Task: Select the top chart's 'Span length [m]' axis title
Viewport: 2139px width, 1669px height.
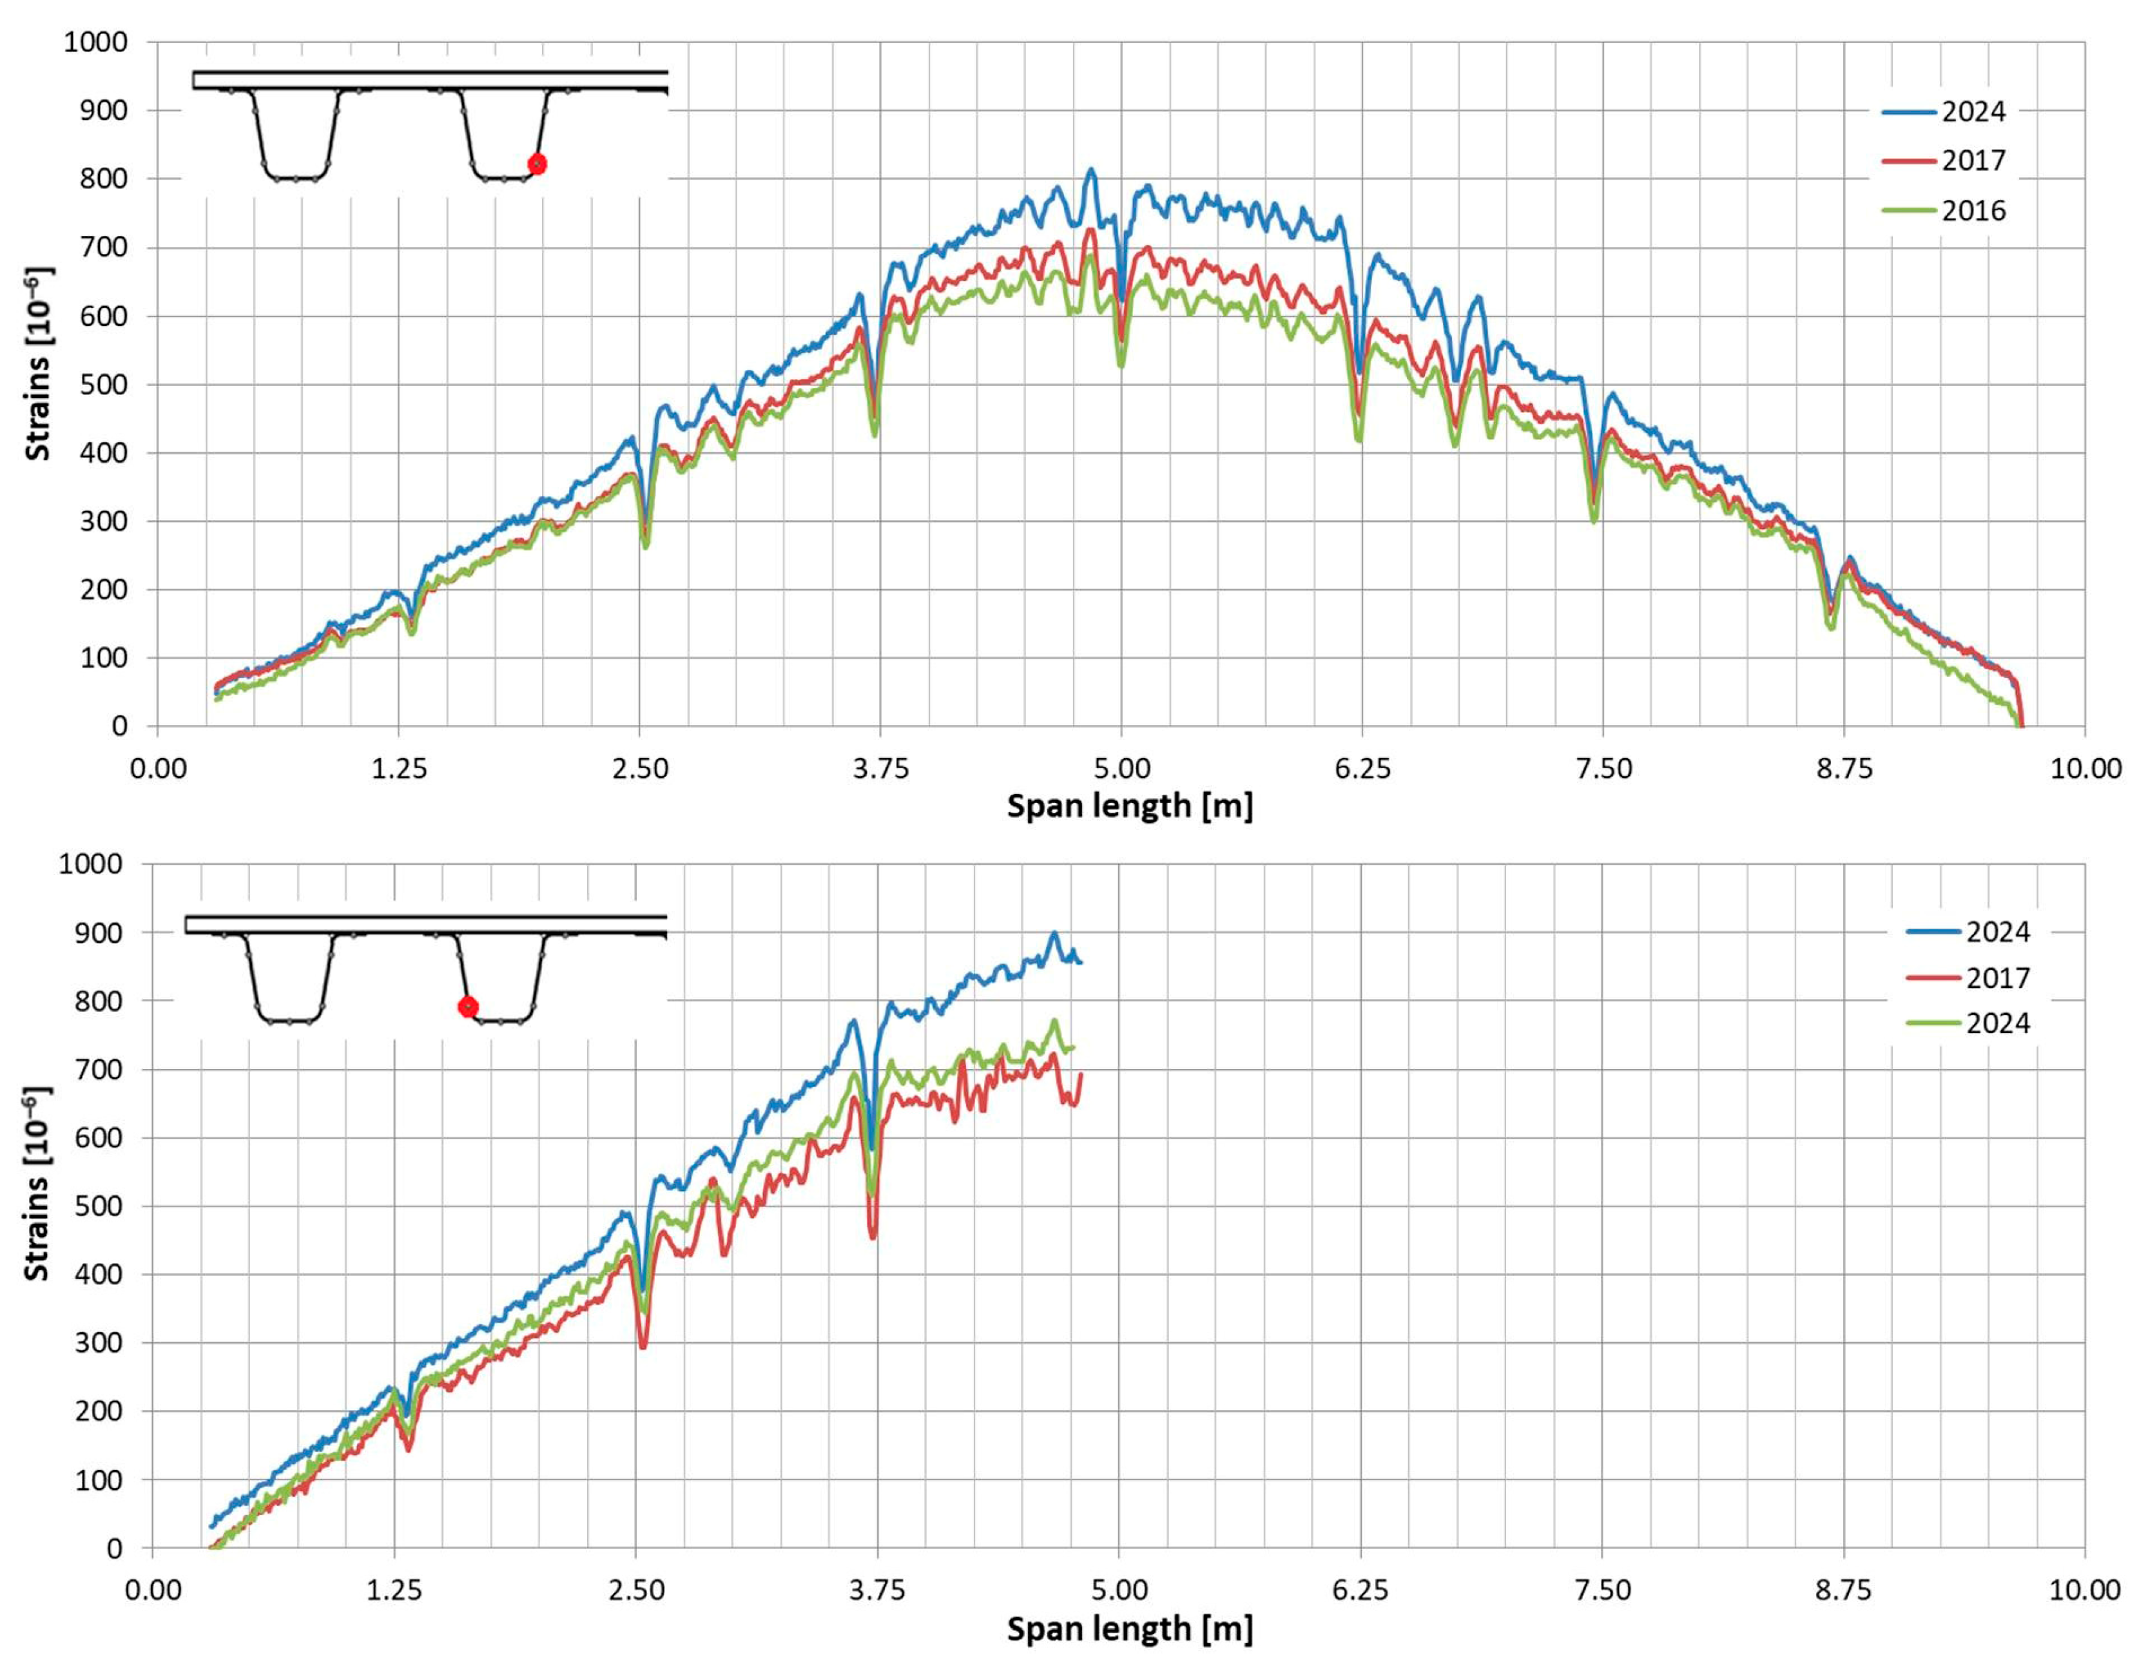Action: 1129,807
